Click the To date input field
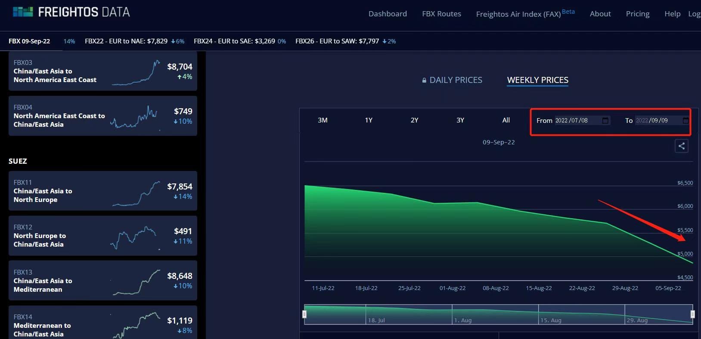 pyautogui.click(x=662, y=120)
